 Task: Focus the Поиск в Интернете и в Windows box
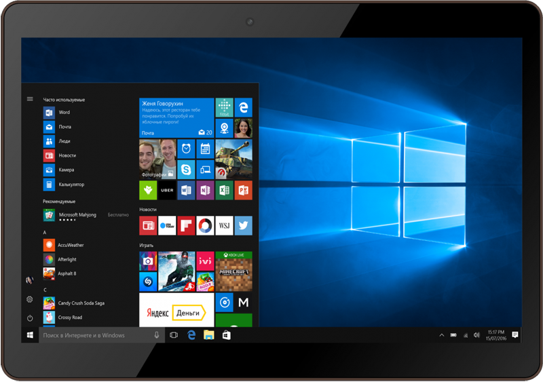coord(102,335)
